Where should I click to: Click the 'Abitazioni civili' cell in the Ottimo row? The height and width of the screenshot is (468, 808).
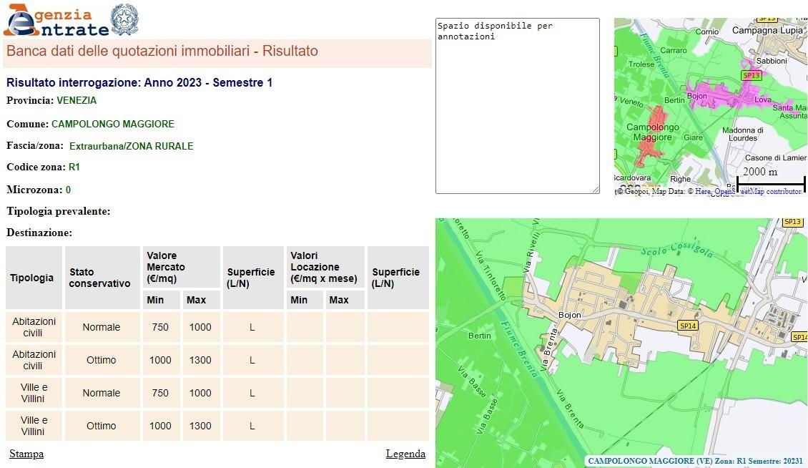click(34, 360)
